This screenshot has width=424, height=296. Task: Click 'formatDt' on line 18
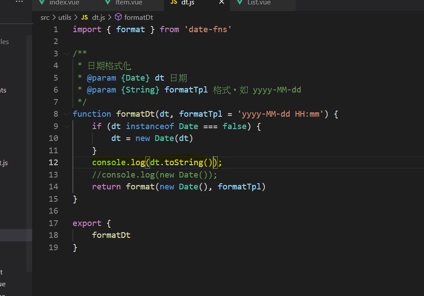pyautogui.click(x=111, y=235)
